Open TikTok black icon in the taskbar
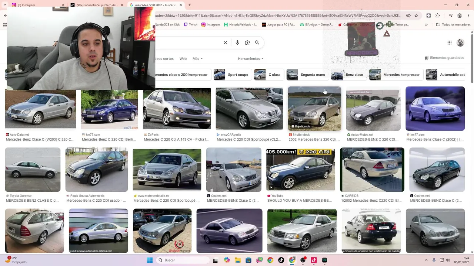The image size is (474, 266). tap(281, 260)
